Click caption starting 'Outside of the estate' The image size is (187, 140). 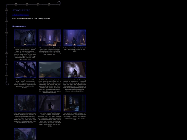pos(50,86)
